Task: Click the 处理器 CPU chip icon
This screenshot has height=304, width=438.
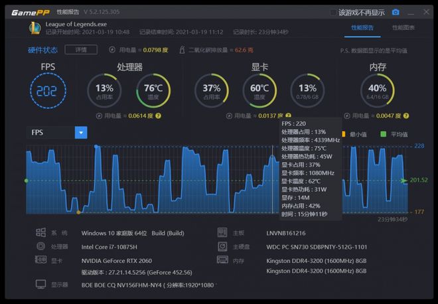Action: 40,246
